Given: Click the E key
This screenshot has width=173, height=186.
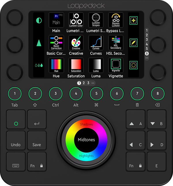Looking at the screenshot, I should click(157, 162).
